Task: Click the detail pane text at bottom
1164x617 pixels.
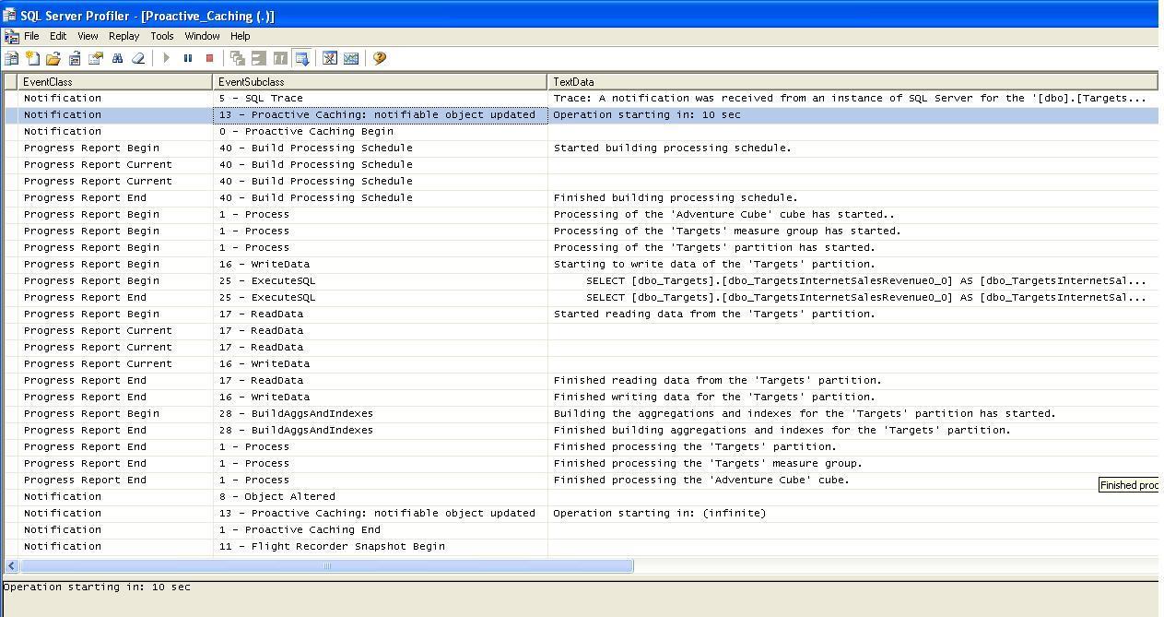Action: pyautogui.click(x=97, y=587)
